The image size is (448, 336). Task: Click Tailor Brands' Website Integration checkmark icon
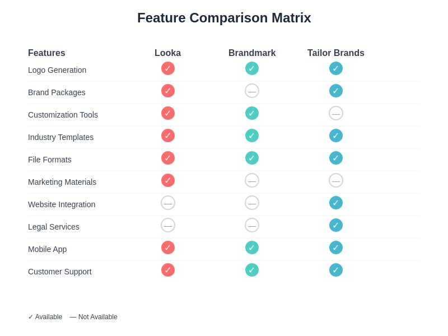point(336,203)
